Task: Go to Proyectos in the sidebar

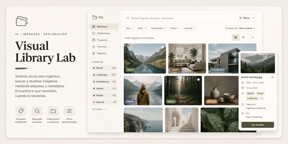Action: [104, 40]
